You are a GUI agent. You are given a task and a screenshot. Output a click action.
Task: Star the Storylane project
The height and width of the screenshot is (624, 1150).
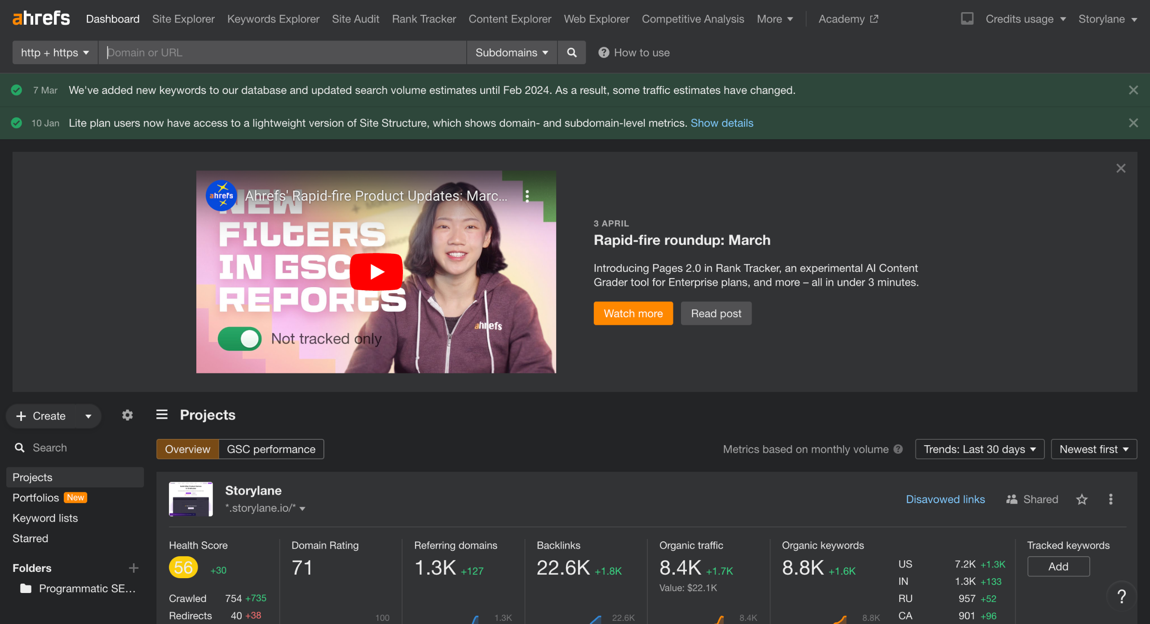click(1082, 499)
